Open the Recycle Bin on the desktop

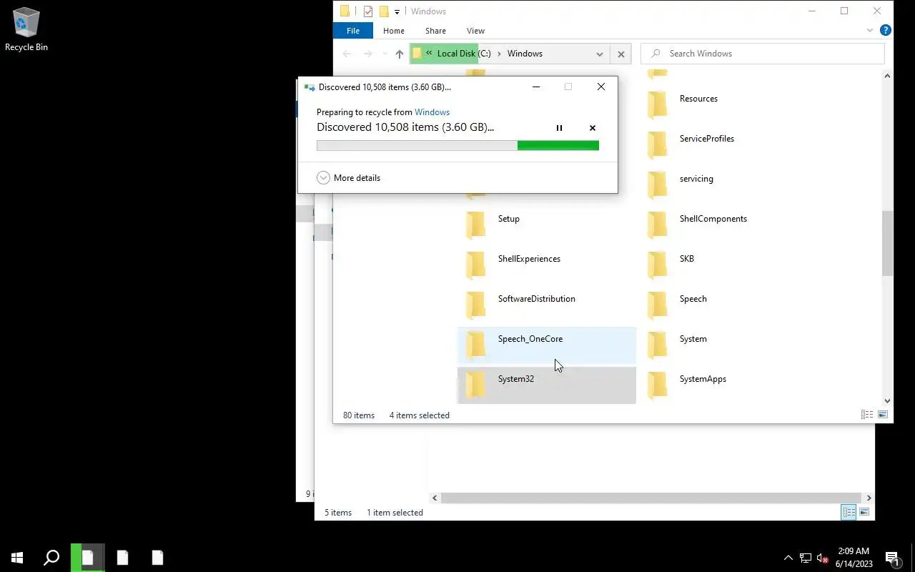click(26, 30)
